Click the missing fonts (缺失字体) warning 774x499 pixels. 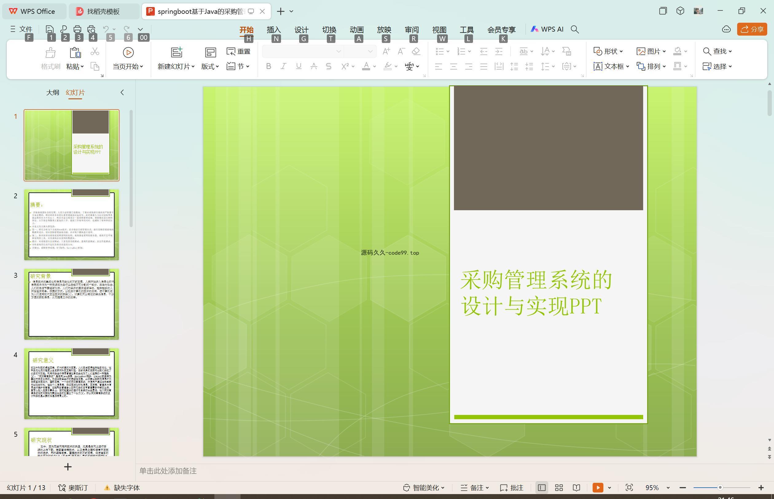pyautogui.click(x=122, y=488)
